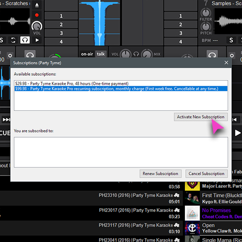Click the 03:23 duration of PH23017

pos(174,217)
